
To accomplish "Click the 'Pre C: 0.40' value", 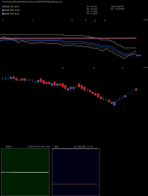I will pos(92,14).
